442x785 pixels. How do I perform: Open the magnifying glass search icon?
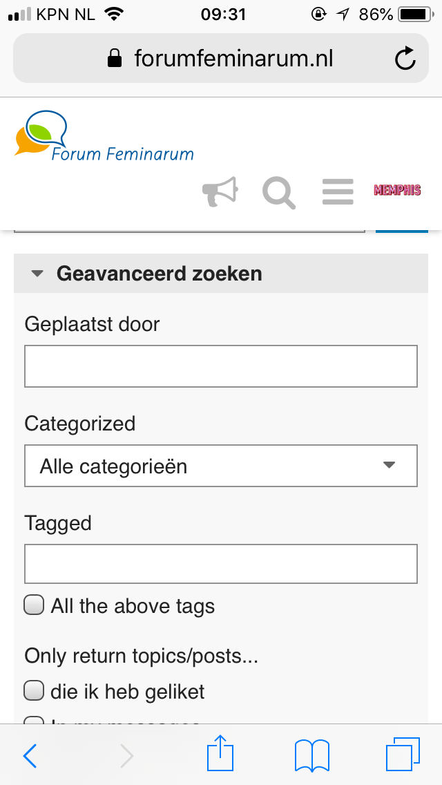click(x=279, y=193)
